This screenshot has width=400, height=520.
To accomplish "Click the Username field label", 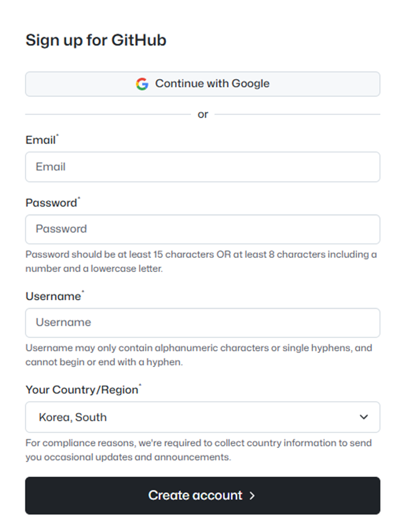I will click(53, 296).
